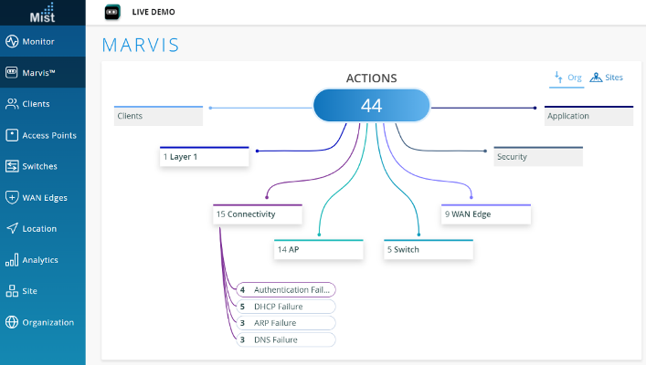Select the Clients people icon
Screen dimensions: 646x365
pyautogui.click(x=12, y=104)
